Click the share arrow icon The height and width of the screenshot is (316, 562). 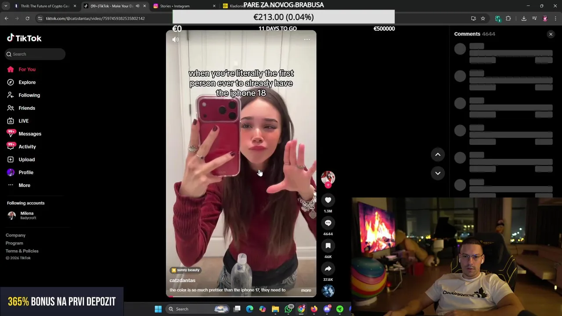click(x=328, y=269)
